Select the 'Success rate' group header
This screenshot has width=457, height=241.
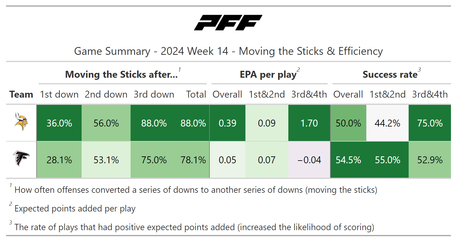tap(390, 75)
